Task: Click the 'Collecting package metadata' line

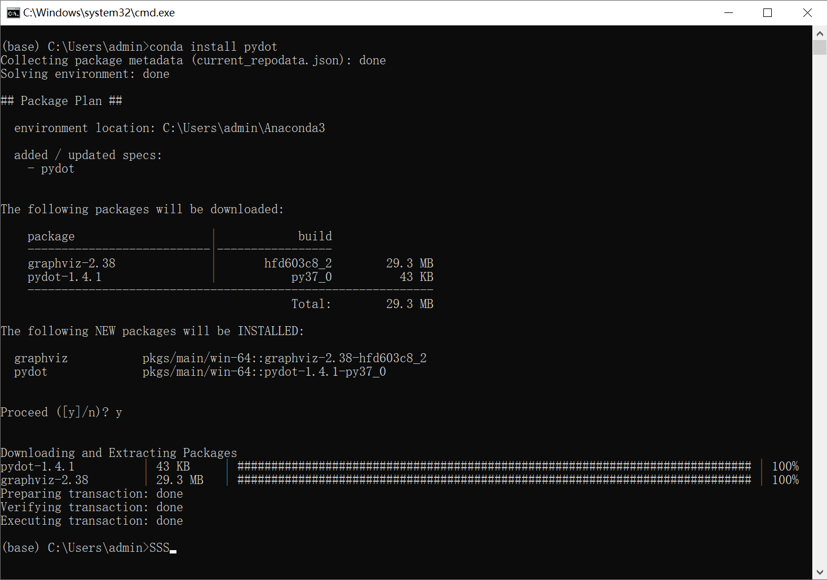Action: click(x=193, y=60)
